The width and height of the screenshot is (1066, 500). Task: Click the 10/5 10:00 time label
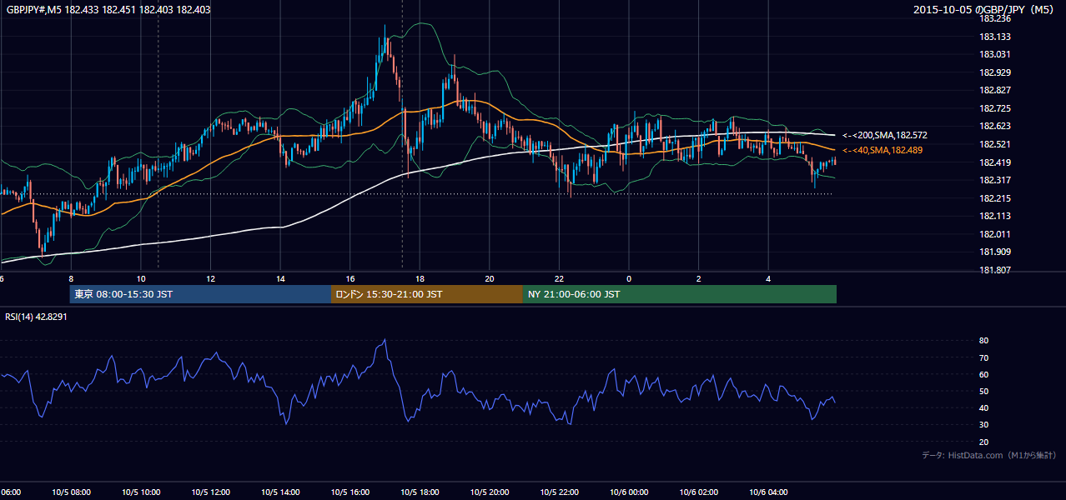pyautogui.click(x=141, y=492)
